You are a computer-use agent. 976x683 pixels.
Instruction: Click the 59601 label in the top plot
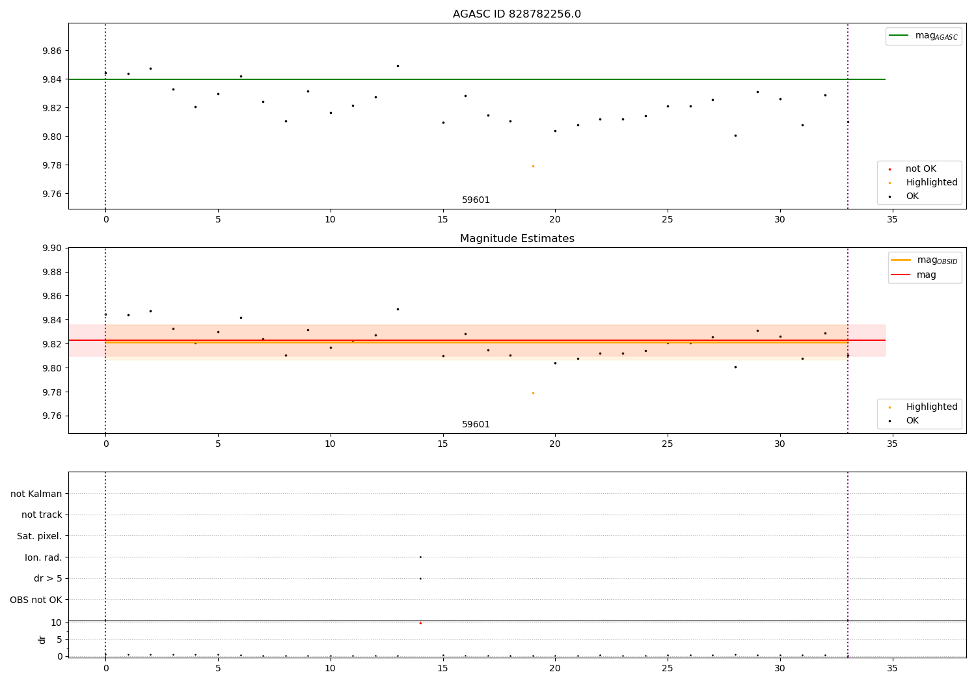[476, 200]
